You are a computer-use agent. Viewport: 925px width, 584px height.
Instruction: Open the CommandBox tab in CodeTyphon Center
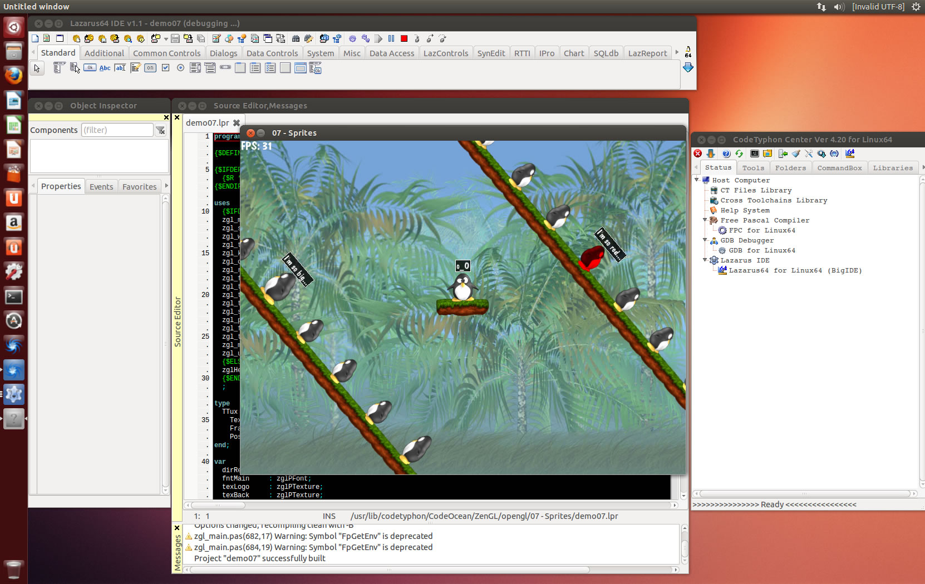pyautogui.click(x=839, y=167)
